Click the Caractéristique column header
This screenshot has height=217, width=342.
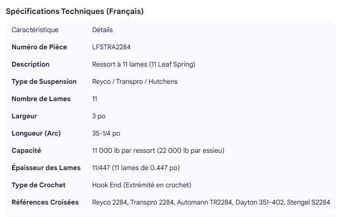tap(35, 30)
